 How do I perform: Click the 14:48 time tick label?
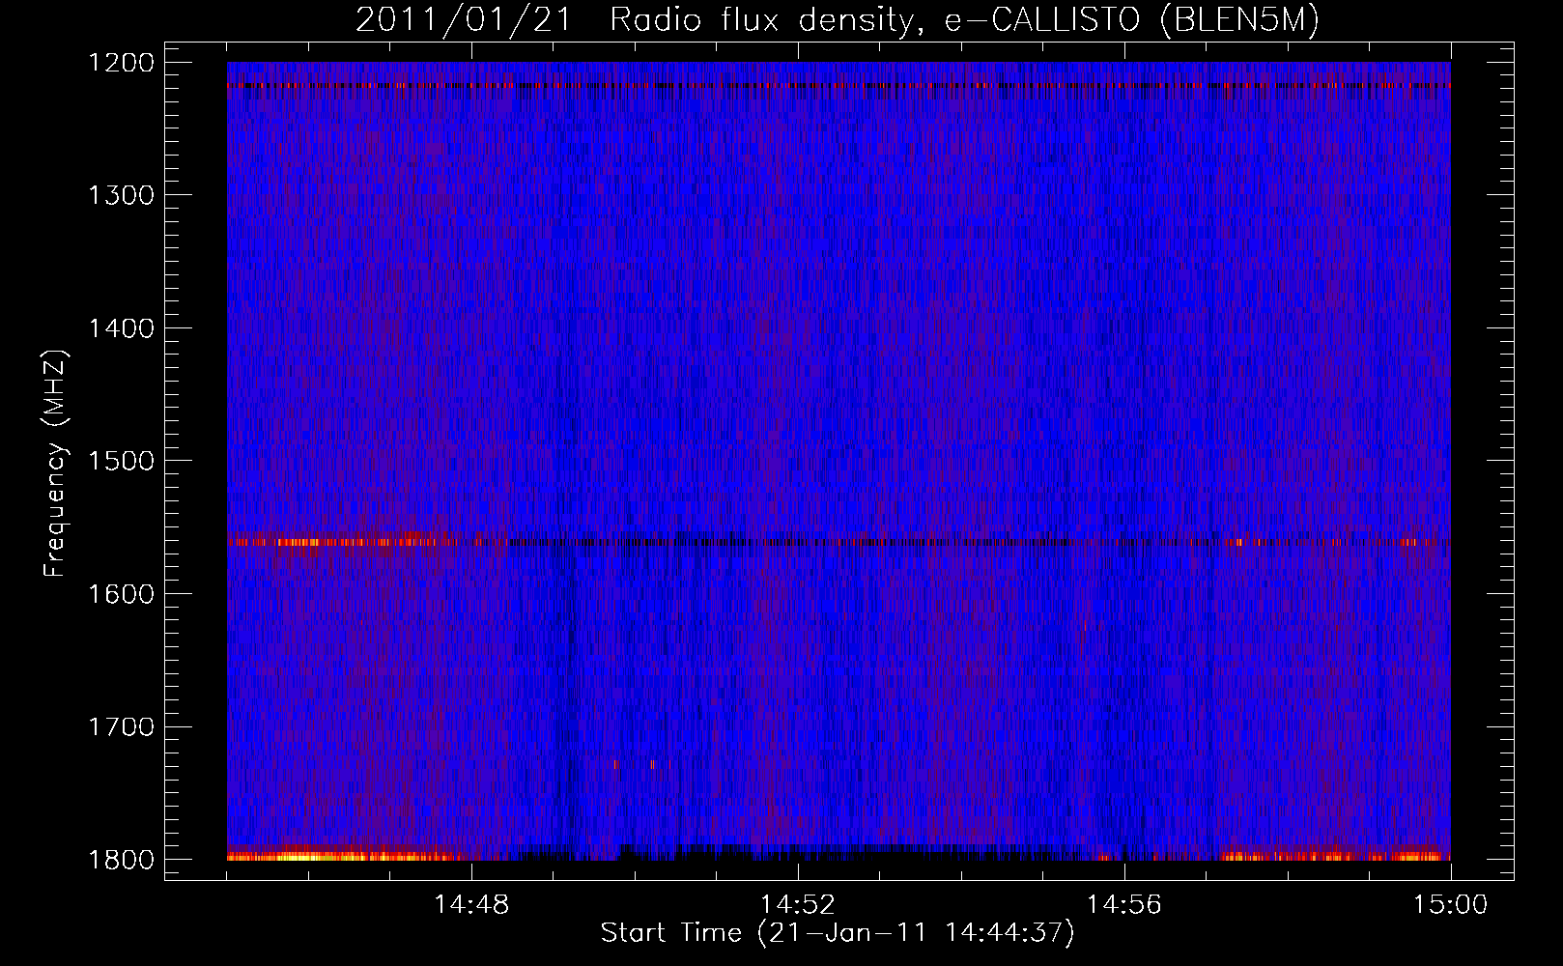coord(471,905)
